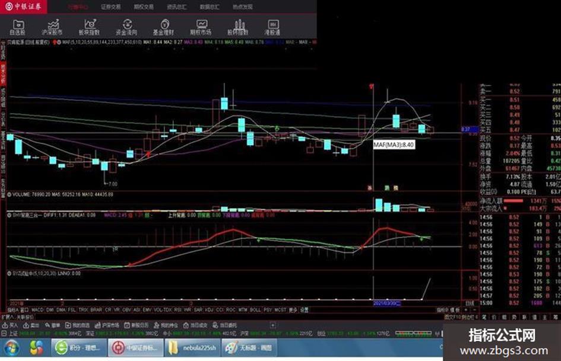Click the 7.00 low price label

[x=112, y=184]
